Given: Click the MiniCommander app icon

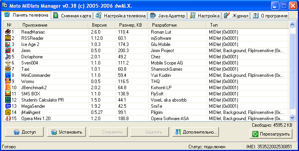Looking at the screenshot, I should tap(8, 75).
